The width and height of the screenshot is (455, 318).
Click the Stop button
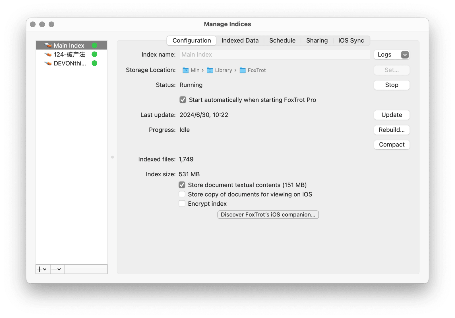392,85
